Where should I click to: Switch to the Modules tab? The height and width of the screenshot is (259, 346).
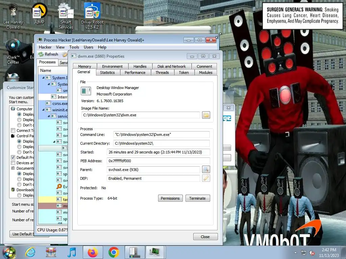(x=206, y=73)
